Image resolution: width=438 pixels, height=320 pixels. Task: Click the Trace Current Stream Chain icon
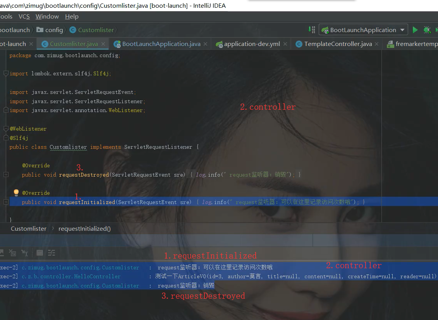tap(52, 253)
